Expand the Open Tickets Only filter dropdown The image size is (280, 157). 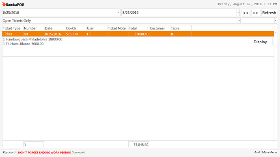(x=239, y=21)
